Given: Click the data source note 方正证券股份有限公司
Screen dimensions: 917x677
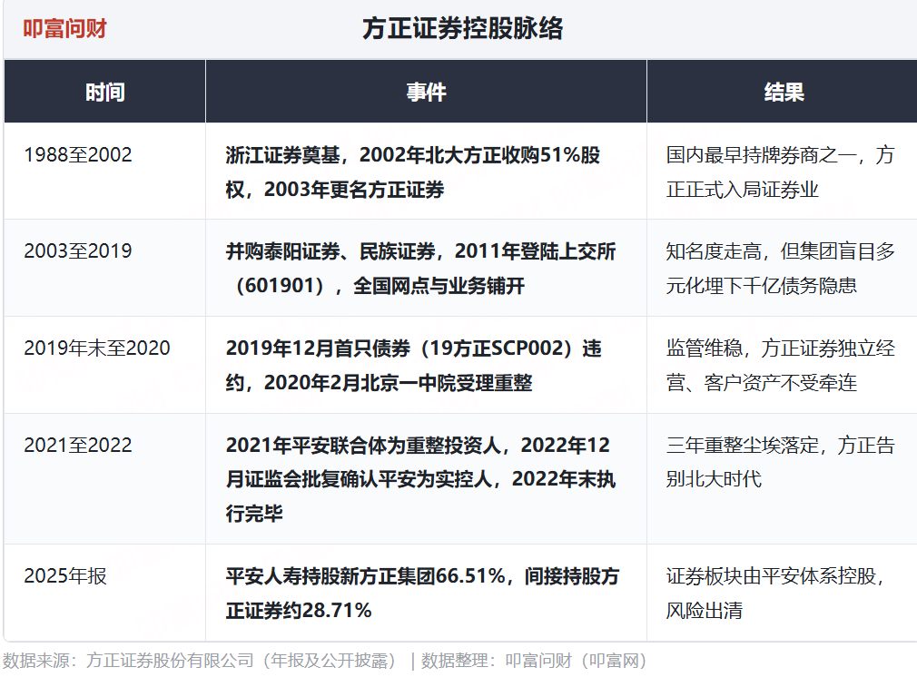Looking at the screenshot, I should pos(170,661).
